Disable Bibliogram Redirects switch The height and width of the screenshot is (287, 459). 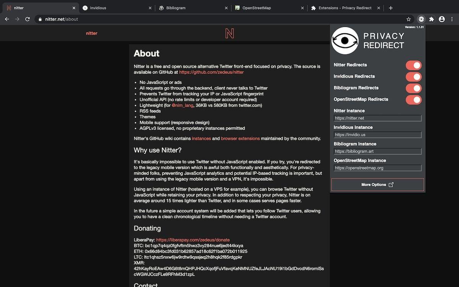tap(413, 88)
